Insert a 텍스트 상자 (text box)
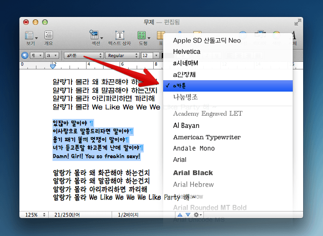This screenshot has width=323, height=236. point(120,35)
